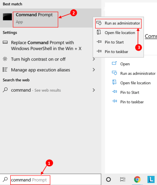Select command See web results
Screen dimensions: 157x185
coord(36,90)
